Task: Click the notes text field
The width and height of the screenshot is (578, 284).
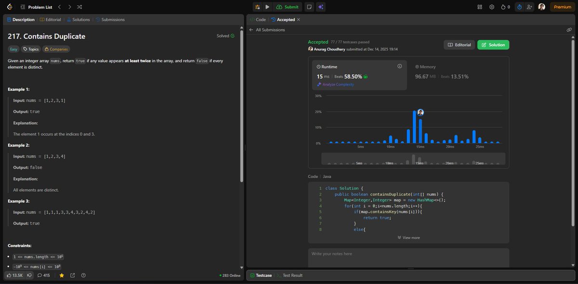Action: pos(408,257)
